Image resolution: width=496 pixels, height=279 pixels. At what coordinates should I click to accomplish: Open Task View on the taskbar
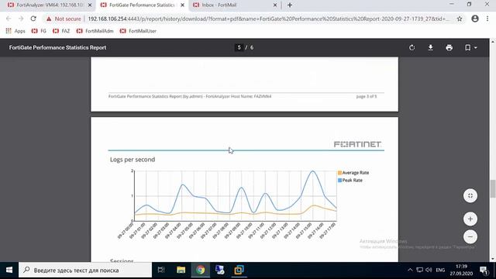point(161,270)
